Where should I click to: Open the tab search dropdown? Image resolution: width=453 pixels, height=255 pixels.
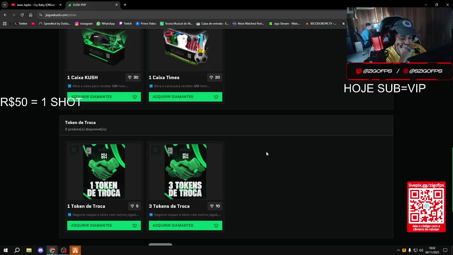click(5, 5)
